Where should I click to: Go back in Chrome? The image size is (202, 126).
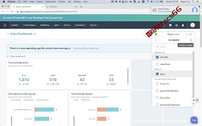point(3,12)
